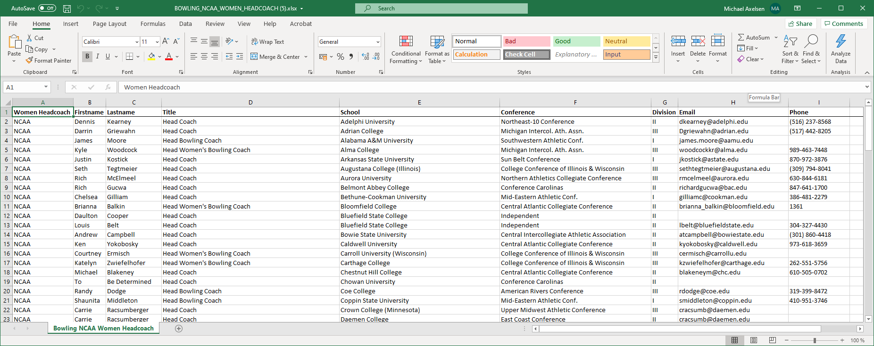Toggle bottom vertical alignment
Image resolution: width=874 pixels, height=346 pixels.
(x=215, y=41)
